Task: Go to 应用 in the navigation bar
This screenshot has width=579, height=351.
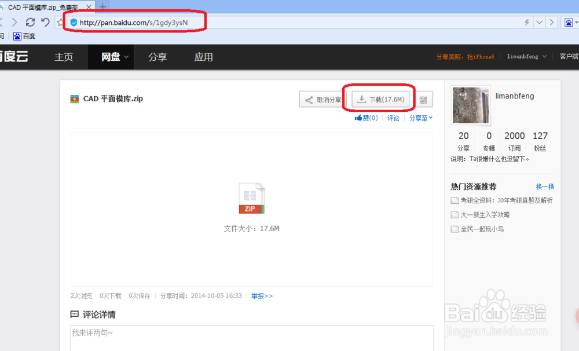Action: tap(203, 57)
